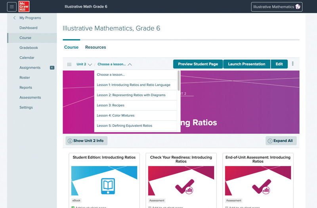Switch to the Resources tab
The width and height of the screenshot is (317, 208).
[x=95, y=47]
